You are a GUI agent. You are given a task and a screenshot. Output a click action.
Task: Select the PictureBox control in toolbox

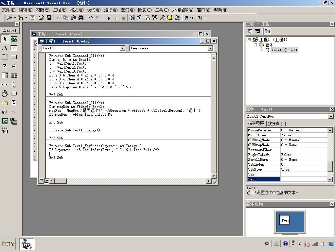(x=14, y=39)
